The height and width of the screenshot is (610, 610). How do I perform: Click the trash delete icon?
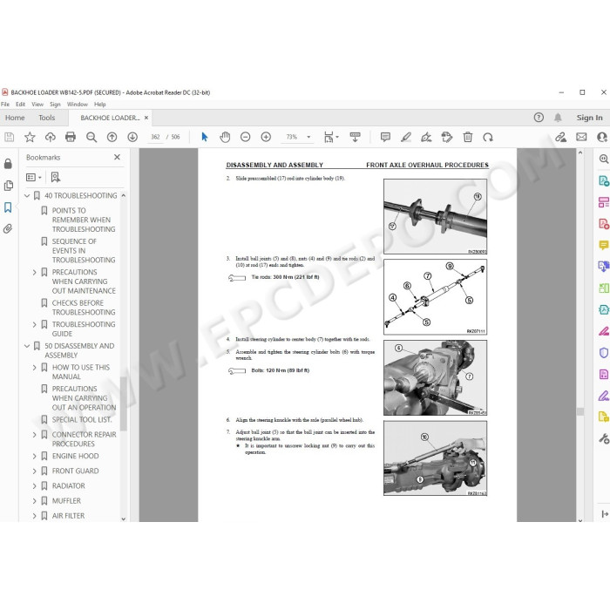[468, 137]
